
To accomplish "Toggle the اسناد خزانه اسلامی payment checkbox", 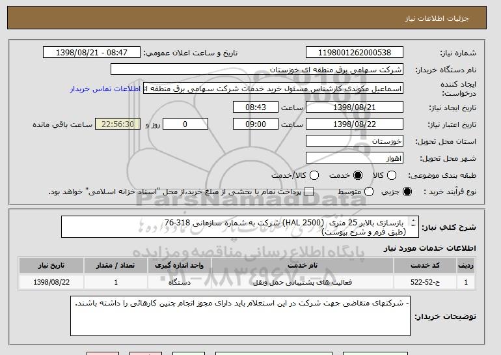I will pyautogui.click(x=309, y=192).
